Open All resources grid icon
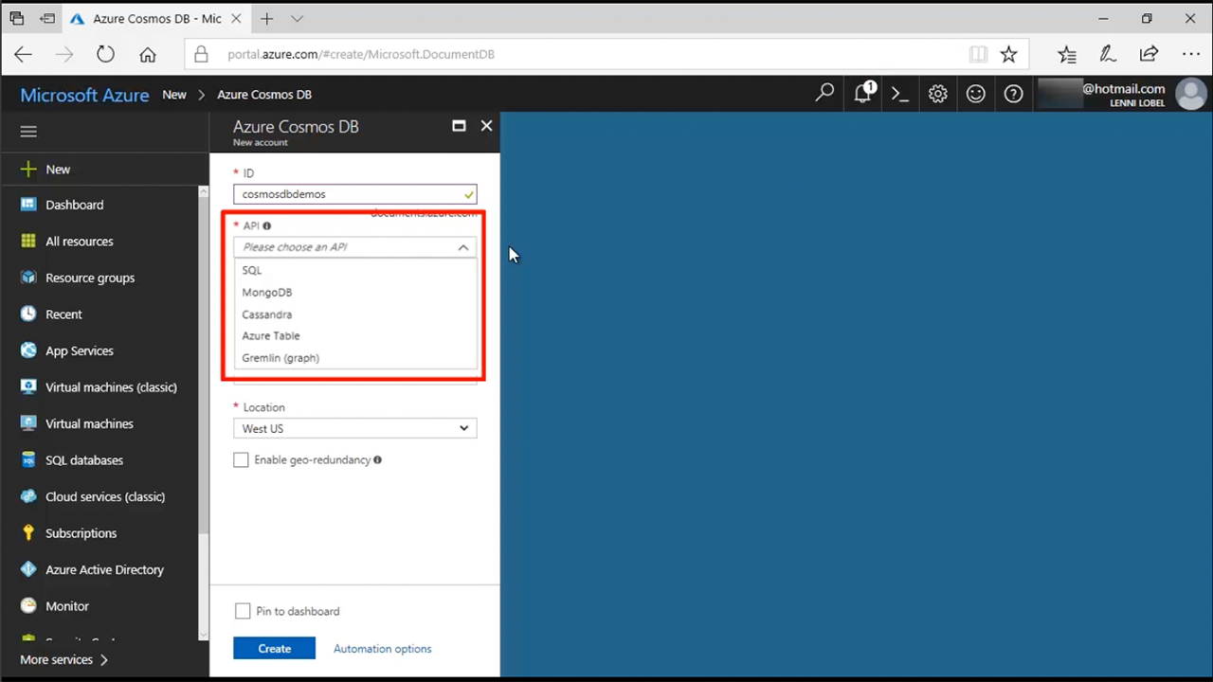The width and height of the screenshot is (1213, 682). point(28,242)
